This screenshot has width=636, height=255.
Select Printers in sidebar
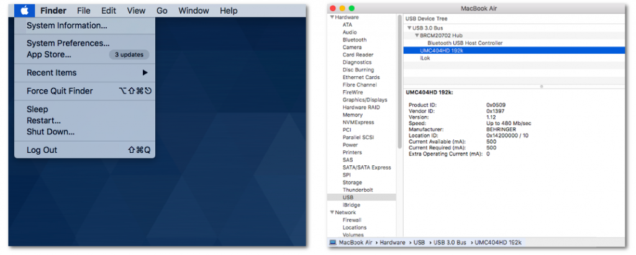(352, 152)
